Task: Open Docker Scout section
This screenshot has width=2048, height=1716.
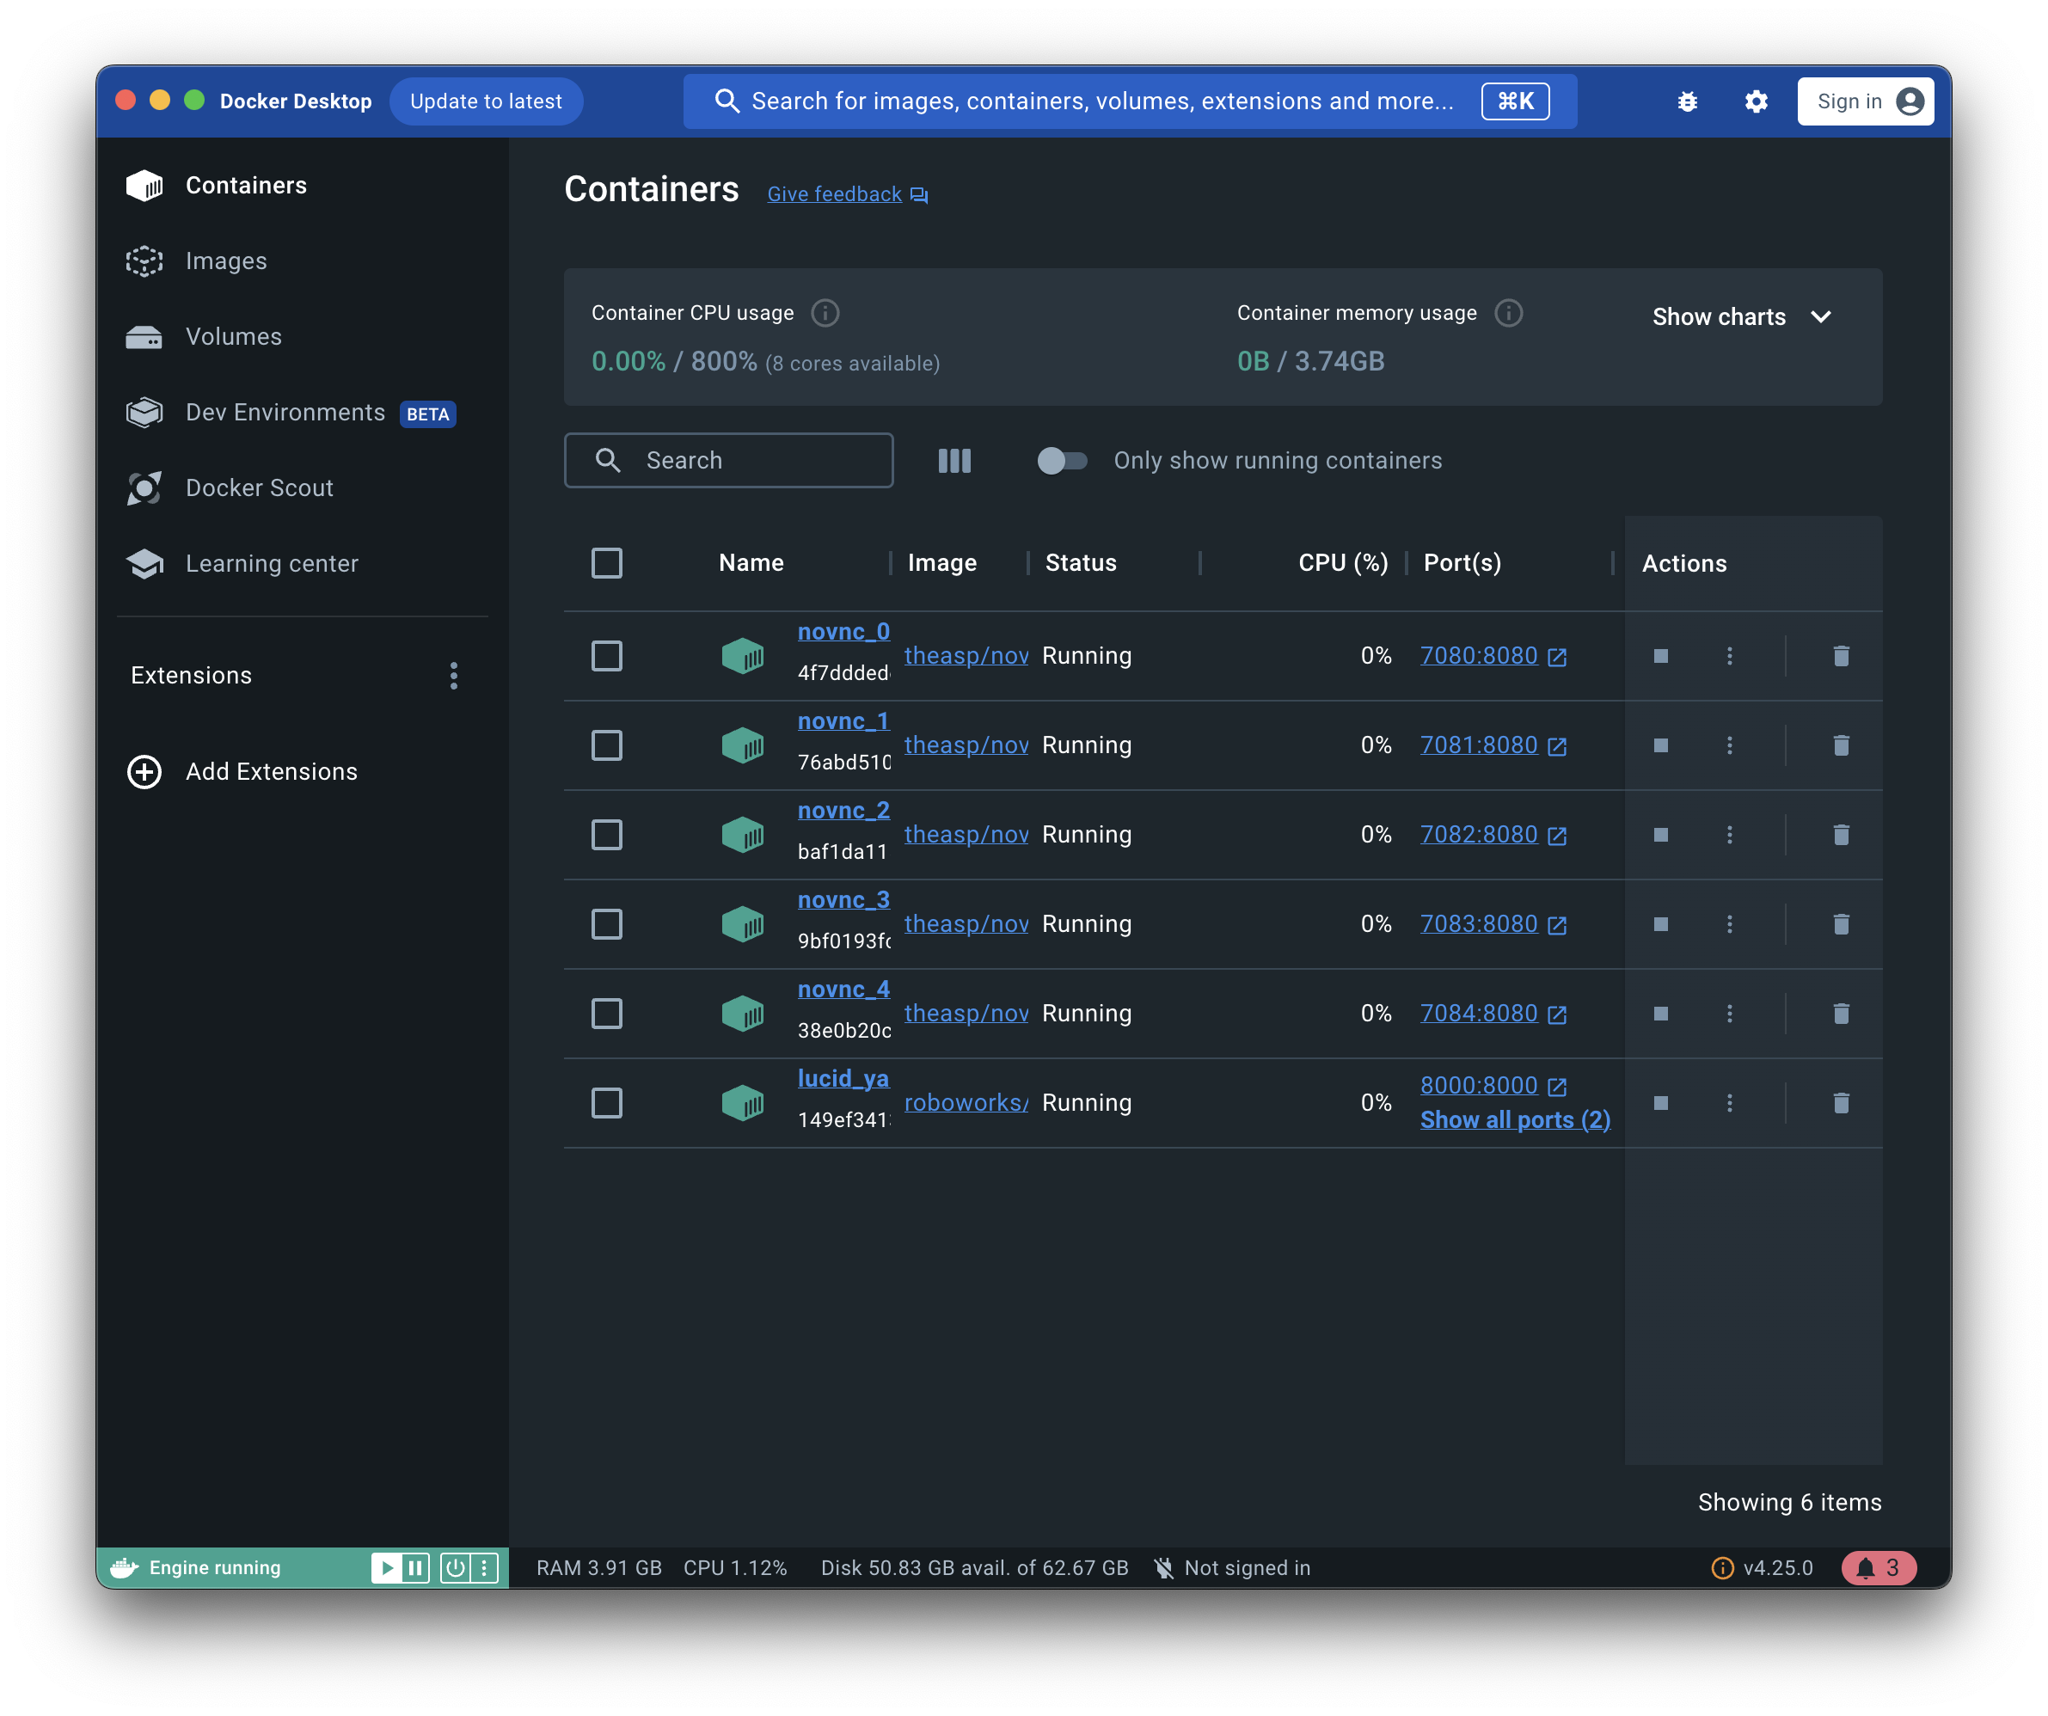Action: (x=303, y=487)
